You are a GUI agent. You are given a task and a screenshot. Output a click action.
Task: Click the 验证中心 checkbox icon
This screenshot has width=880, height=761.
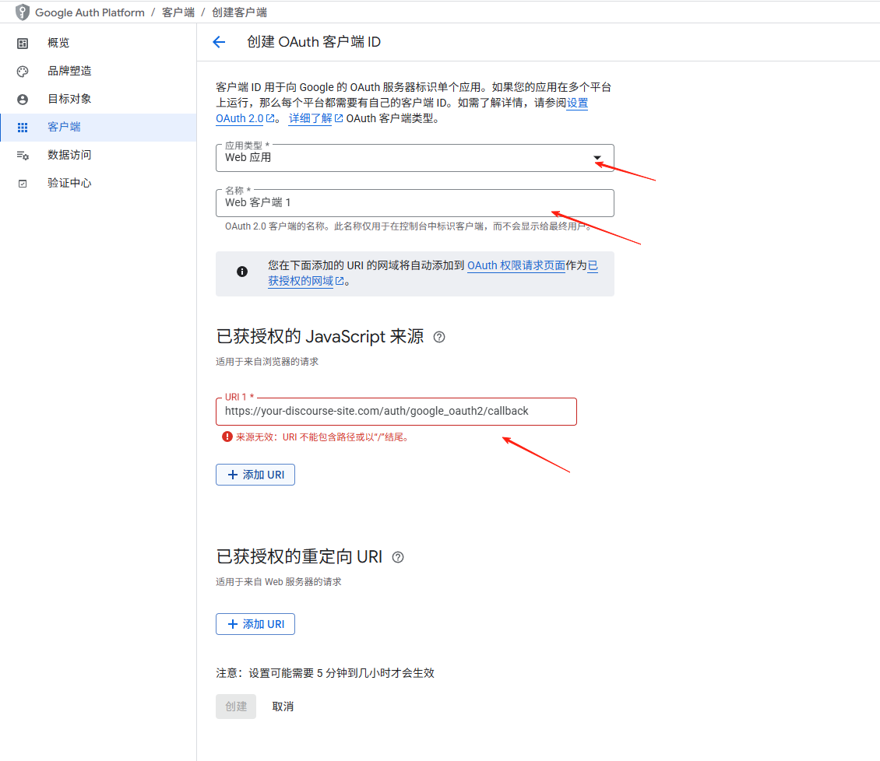(x=23, y=184)
